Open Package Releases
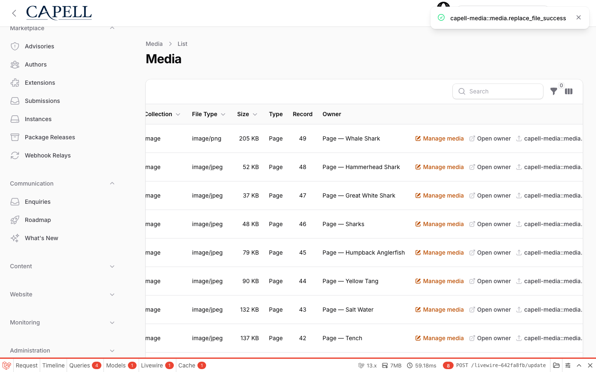 tap(50, 137)
